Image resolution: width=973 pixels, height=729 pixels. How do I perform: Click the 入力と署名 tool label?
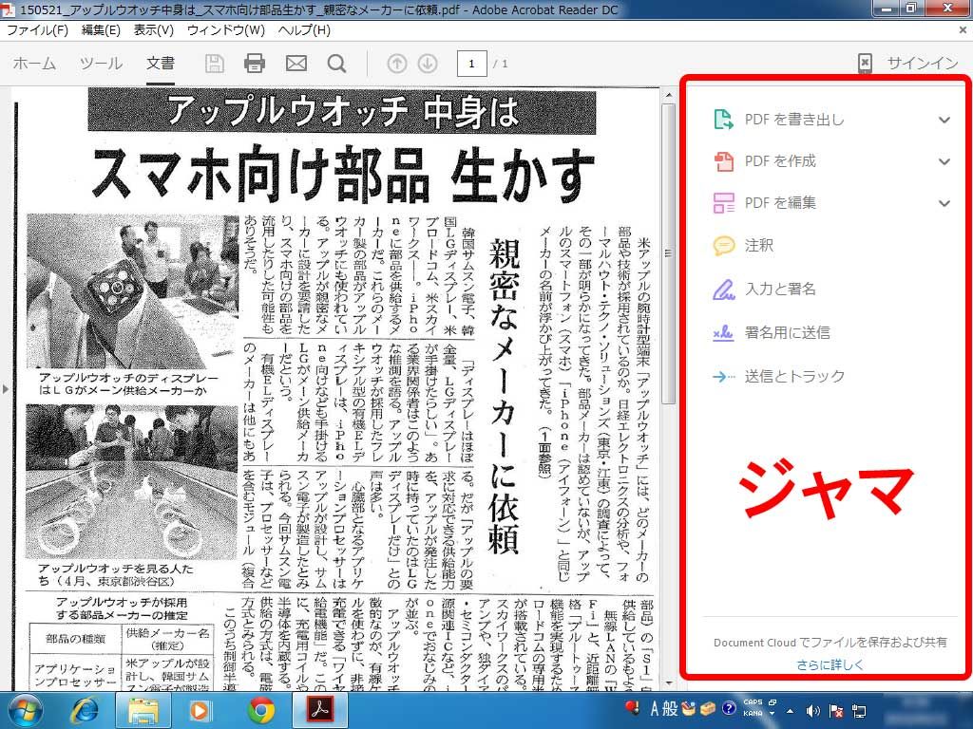(x=780, y=289)
